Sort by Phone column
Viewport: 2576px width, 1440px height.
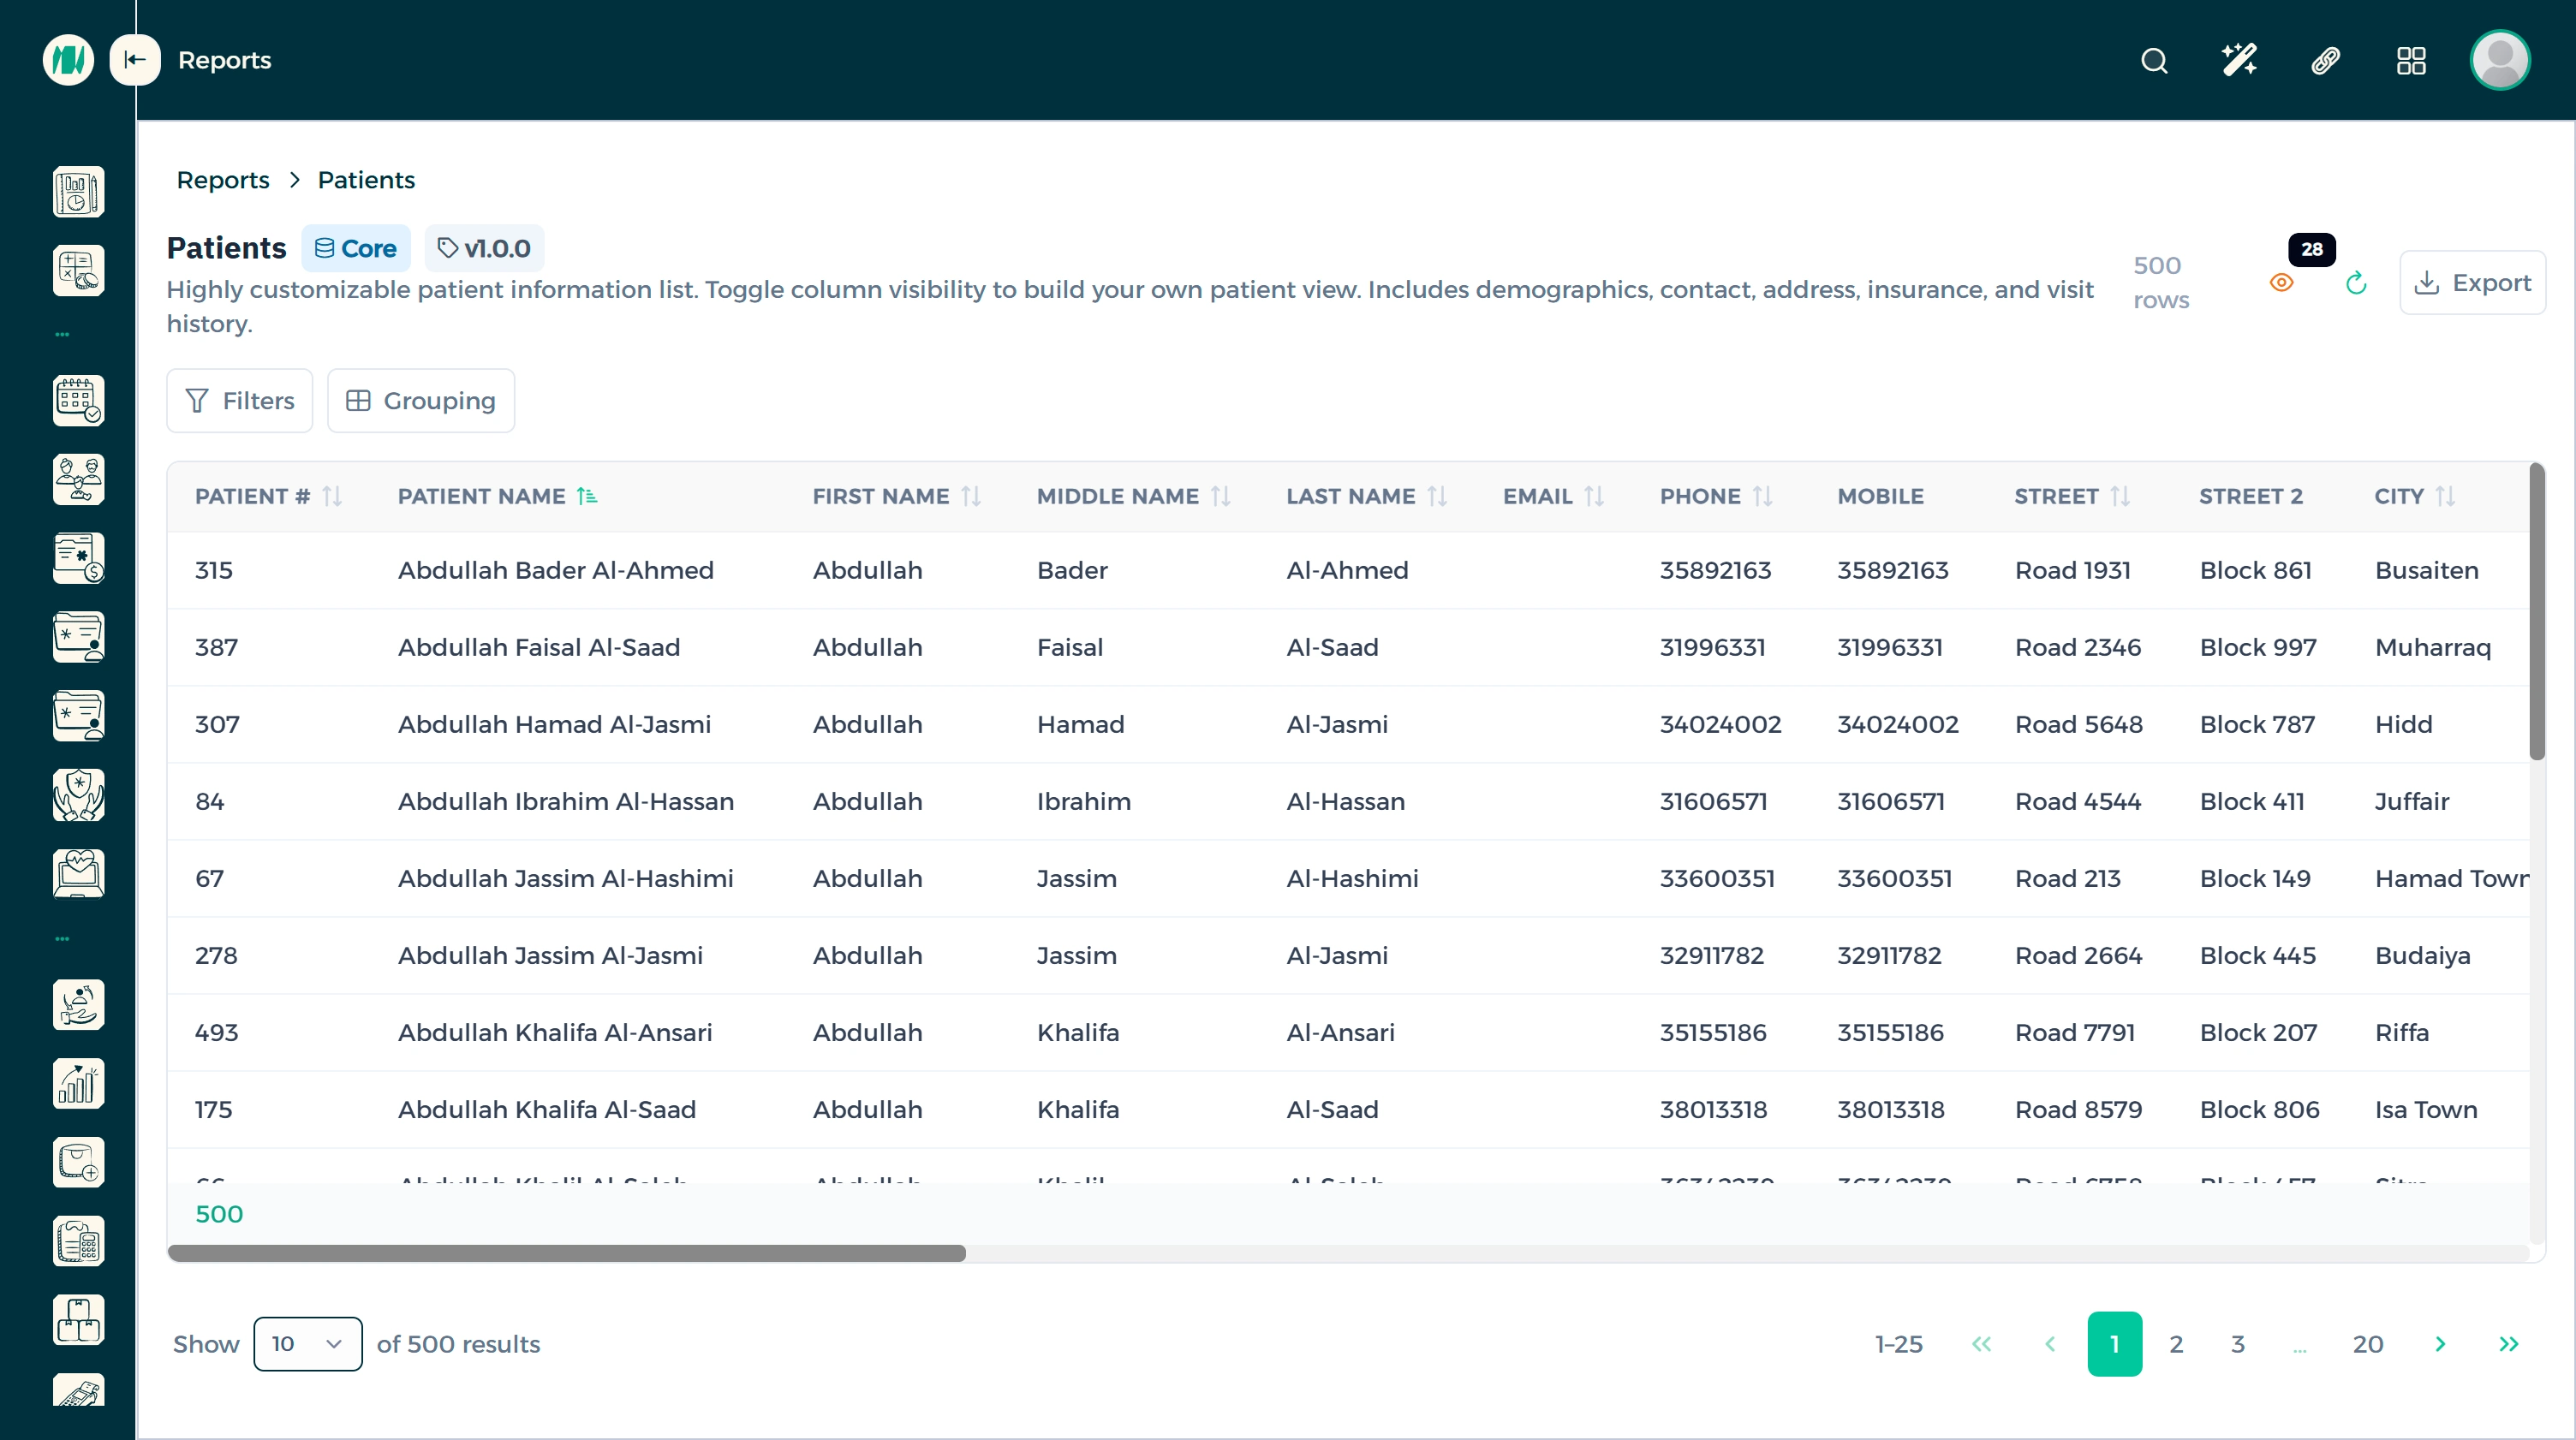click(1763, 496)
